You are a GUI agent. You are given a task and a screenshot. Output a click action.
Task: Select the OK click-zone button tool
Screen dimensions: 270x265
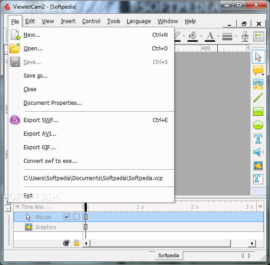click(x=258, y=84)
